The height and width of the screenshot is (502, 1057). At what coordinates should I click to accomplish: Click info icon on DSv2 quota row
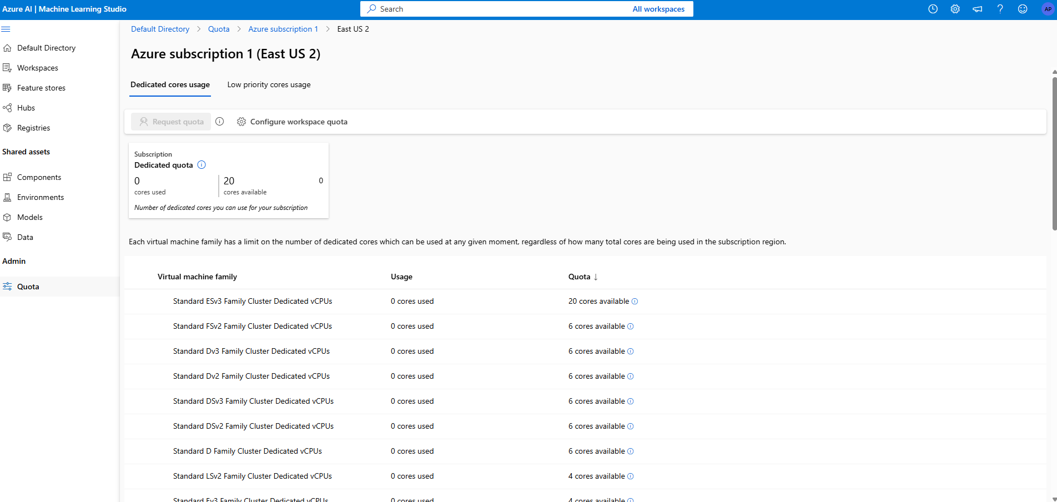[x=630, y=426]
